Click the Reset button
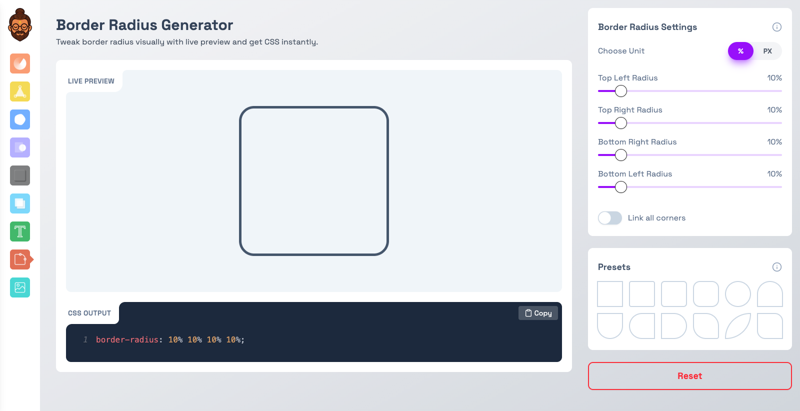 click(x=690, y=376)
